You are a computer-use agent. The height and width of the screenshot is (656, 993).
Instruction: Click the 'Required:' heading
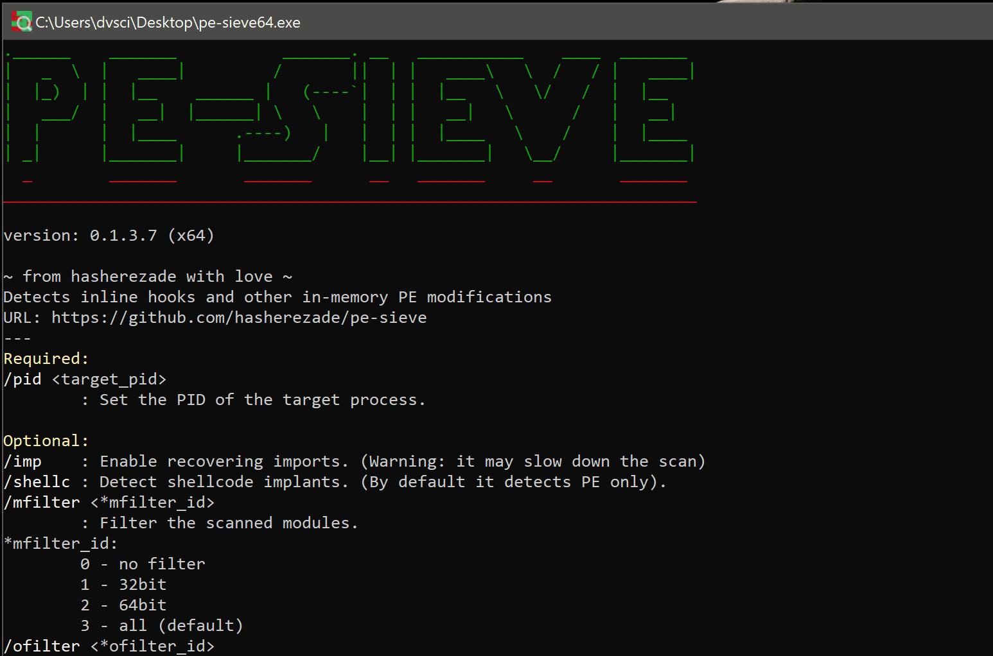click(46, 359)
